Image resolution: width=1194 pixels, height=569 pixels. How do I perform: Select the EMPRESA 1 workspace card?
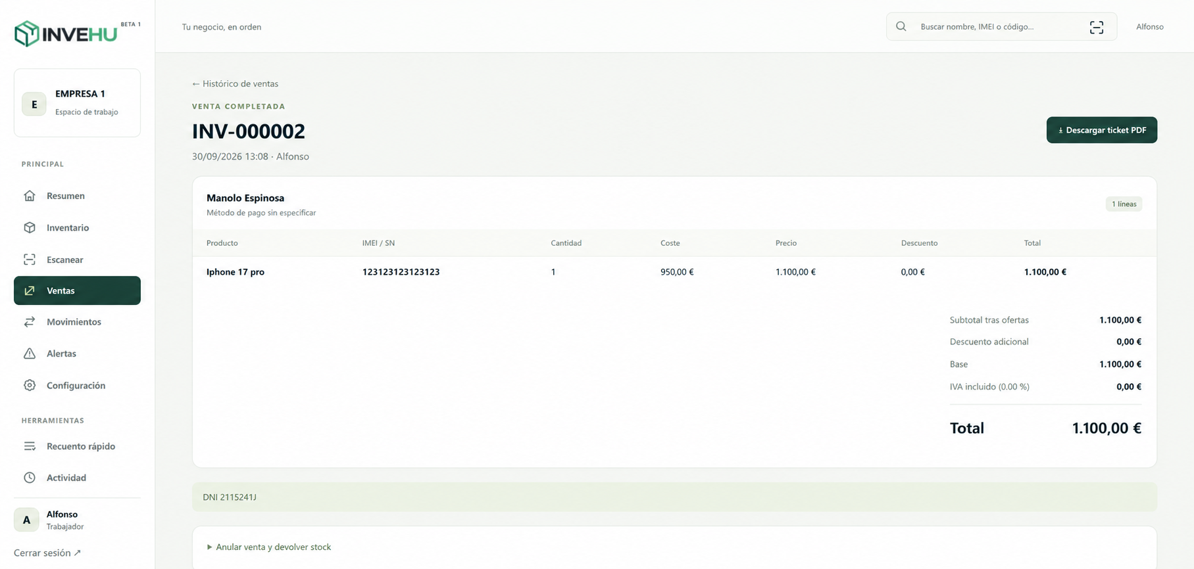77,103
